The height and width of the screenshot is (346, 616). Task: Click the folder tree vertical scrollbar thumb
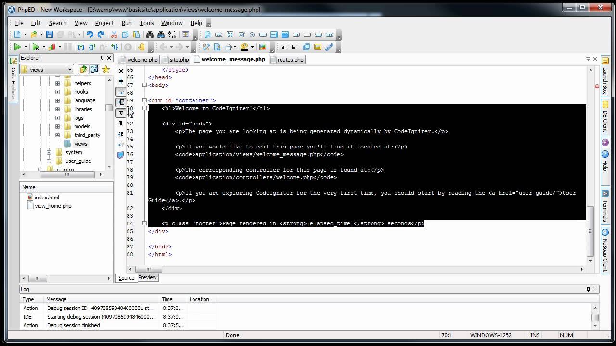(109, 108)
